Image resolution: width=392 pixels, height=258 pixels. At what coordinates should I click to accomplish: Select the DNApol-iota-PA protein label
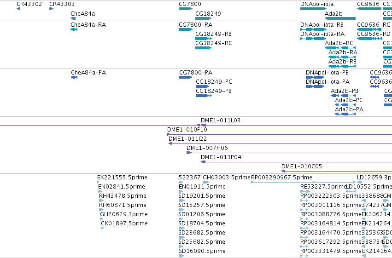328,82
